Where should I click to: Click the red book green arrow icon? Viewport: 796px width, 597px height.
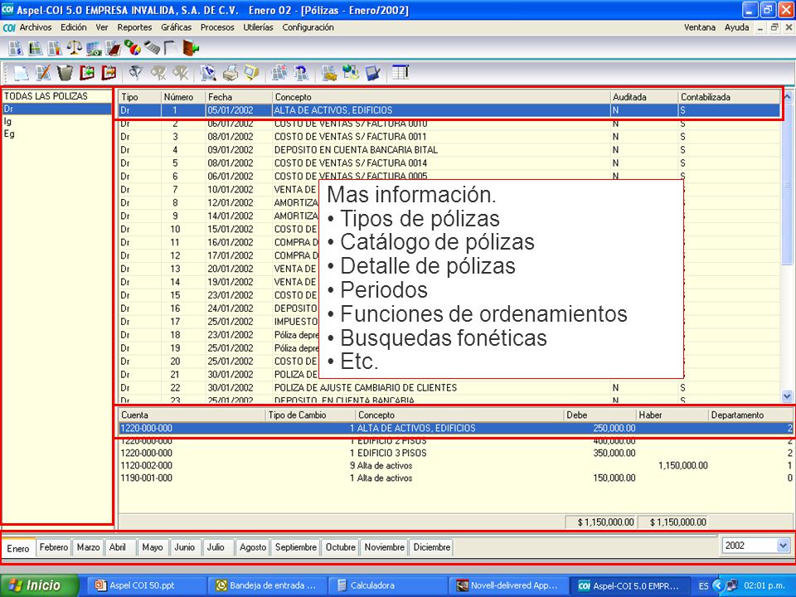87,73
